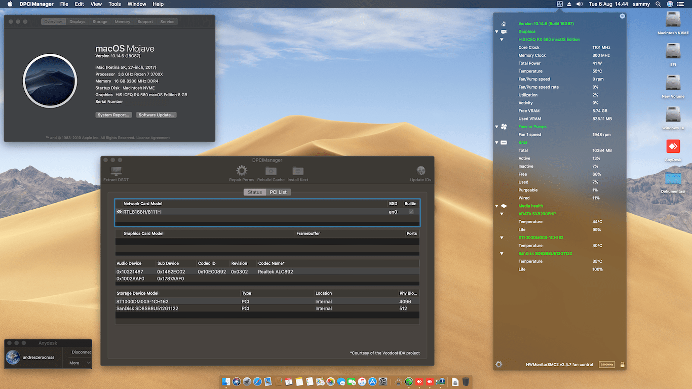Click the Repair Perms gear icon
This screenshot has height=389, width=692.
241,171
